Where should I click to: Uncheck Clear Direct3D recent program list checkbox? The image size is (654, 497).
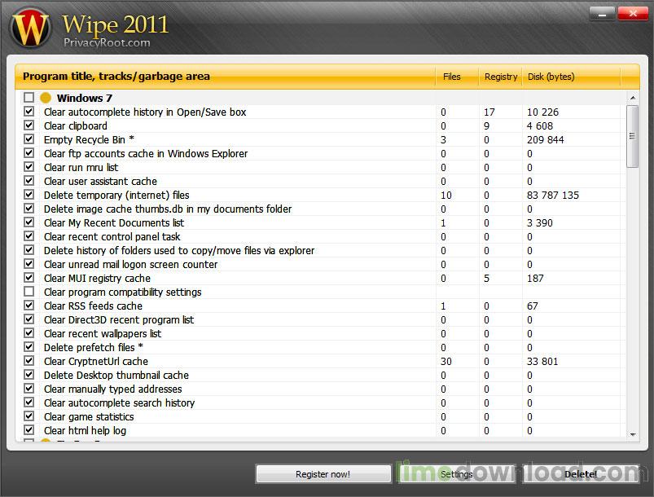[29, 319]
